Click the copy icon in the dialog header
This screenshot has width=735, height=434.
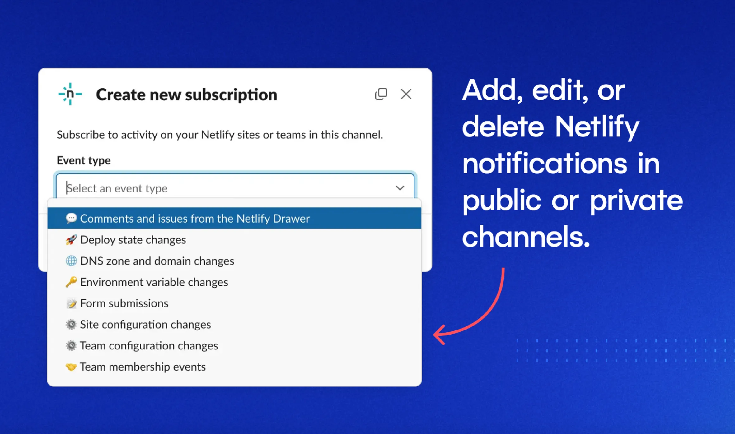point(381,94)
